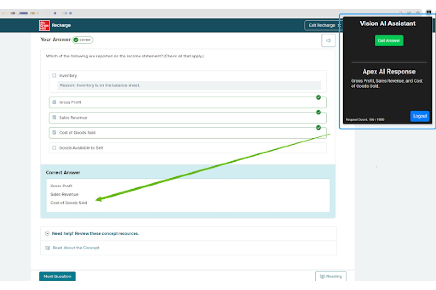Screen dimensions: 436x290
Task: Open the Read About the Concept link
Action: point(76,248)
